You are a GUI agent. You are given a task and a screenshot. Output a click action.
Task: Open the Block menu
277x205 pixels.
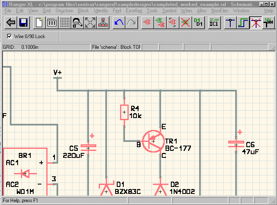[x=83, y=11]
